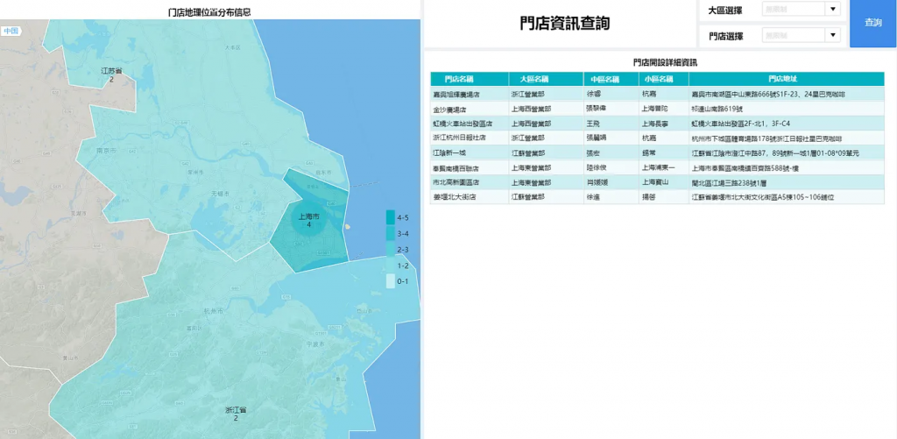Click the 无锡市 city label on map
The image size is (897, 439).
click(x=221, y=194)
